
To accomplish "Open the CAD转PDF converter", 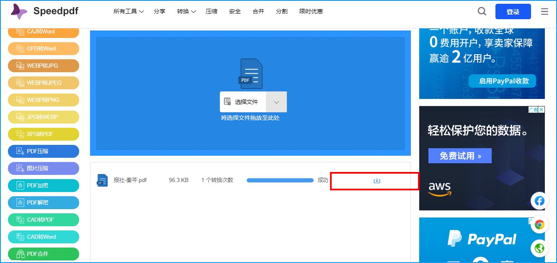I will coord(43,220).
